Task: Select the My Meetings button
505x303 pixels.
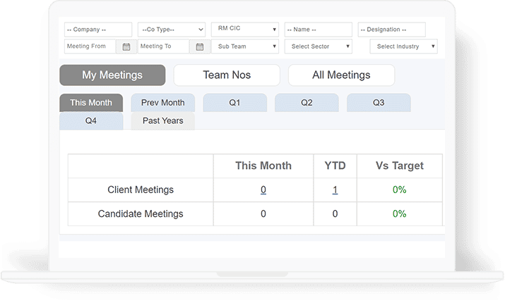Action: click(112, 75)
